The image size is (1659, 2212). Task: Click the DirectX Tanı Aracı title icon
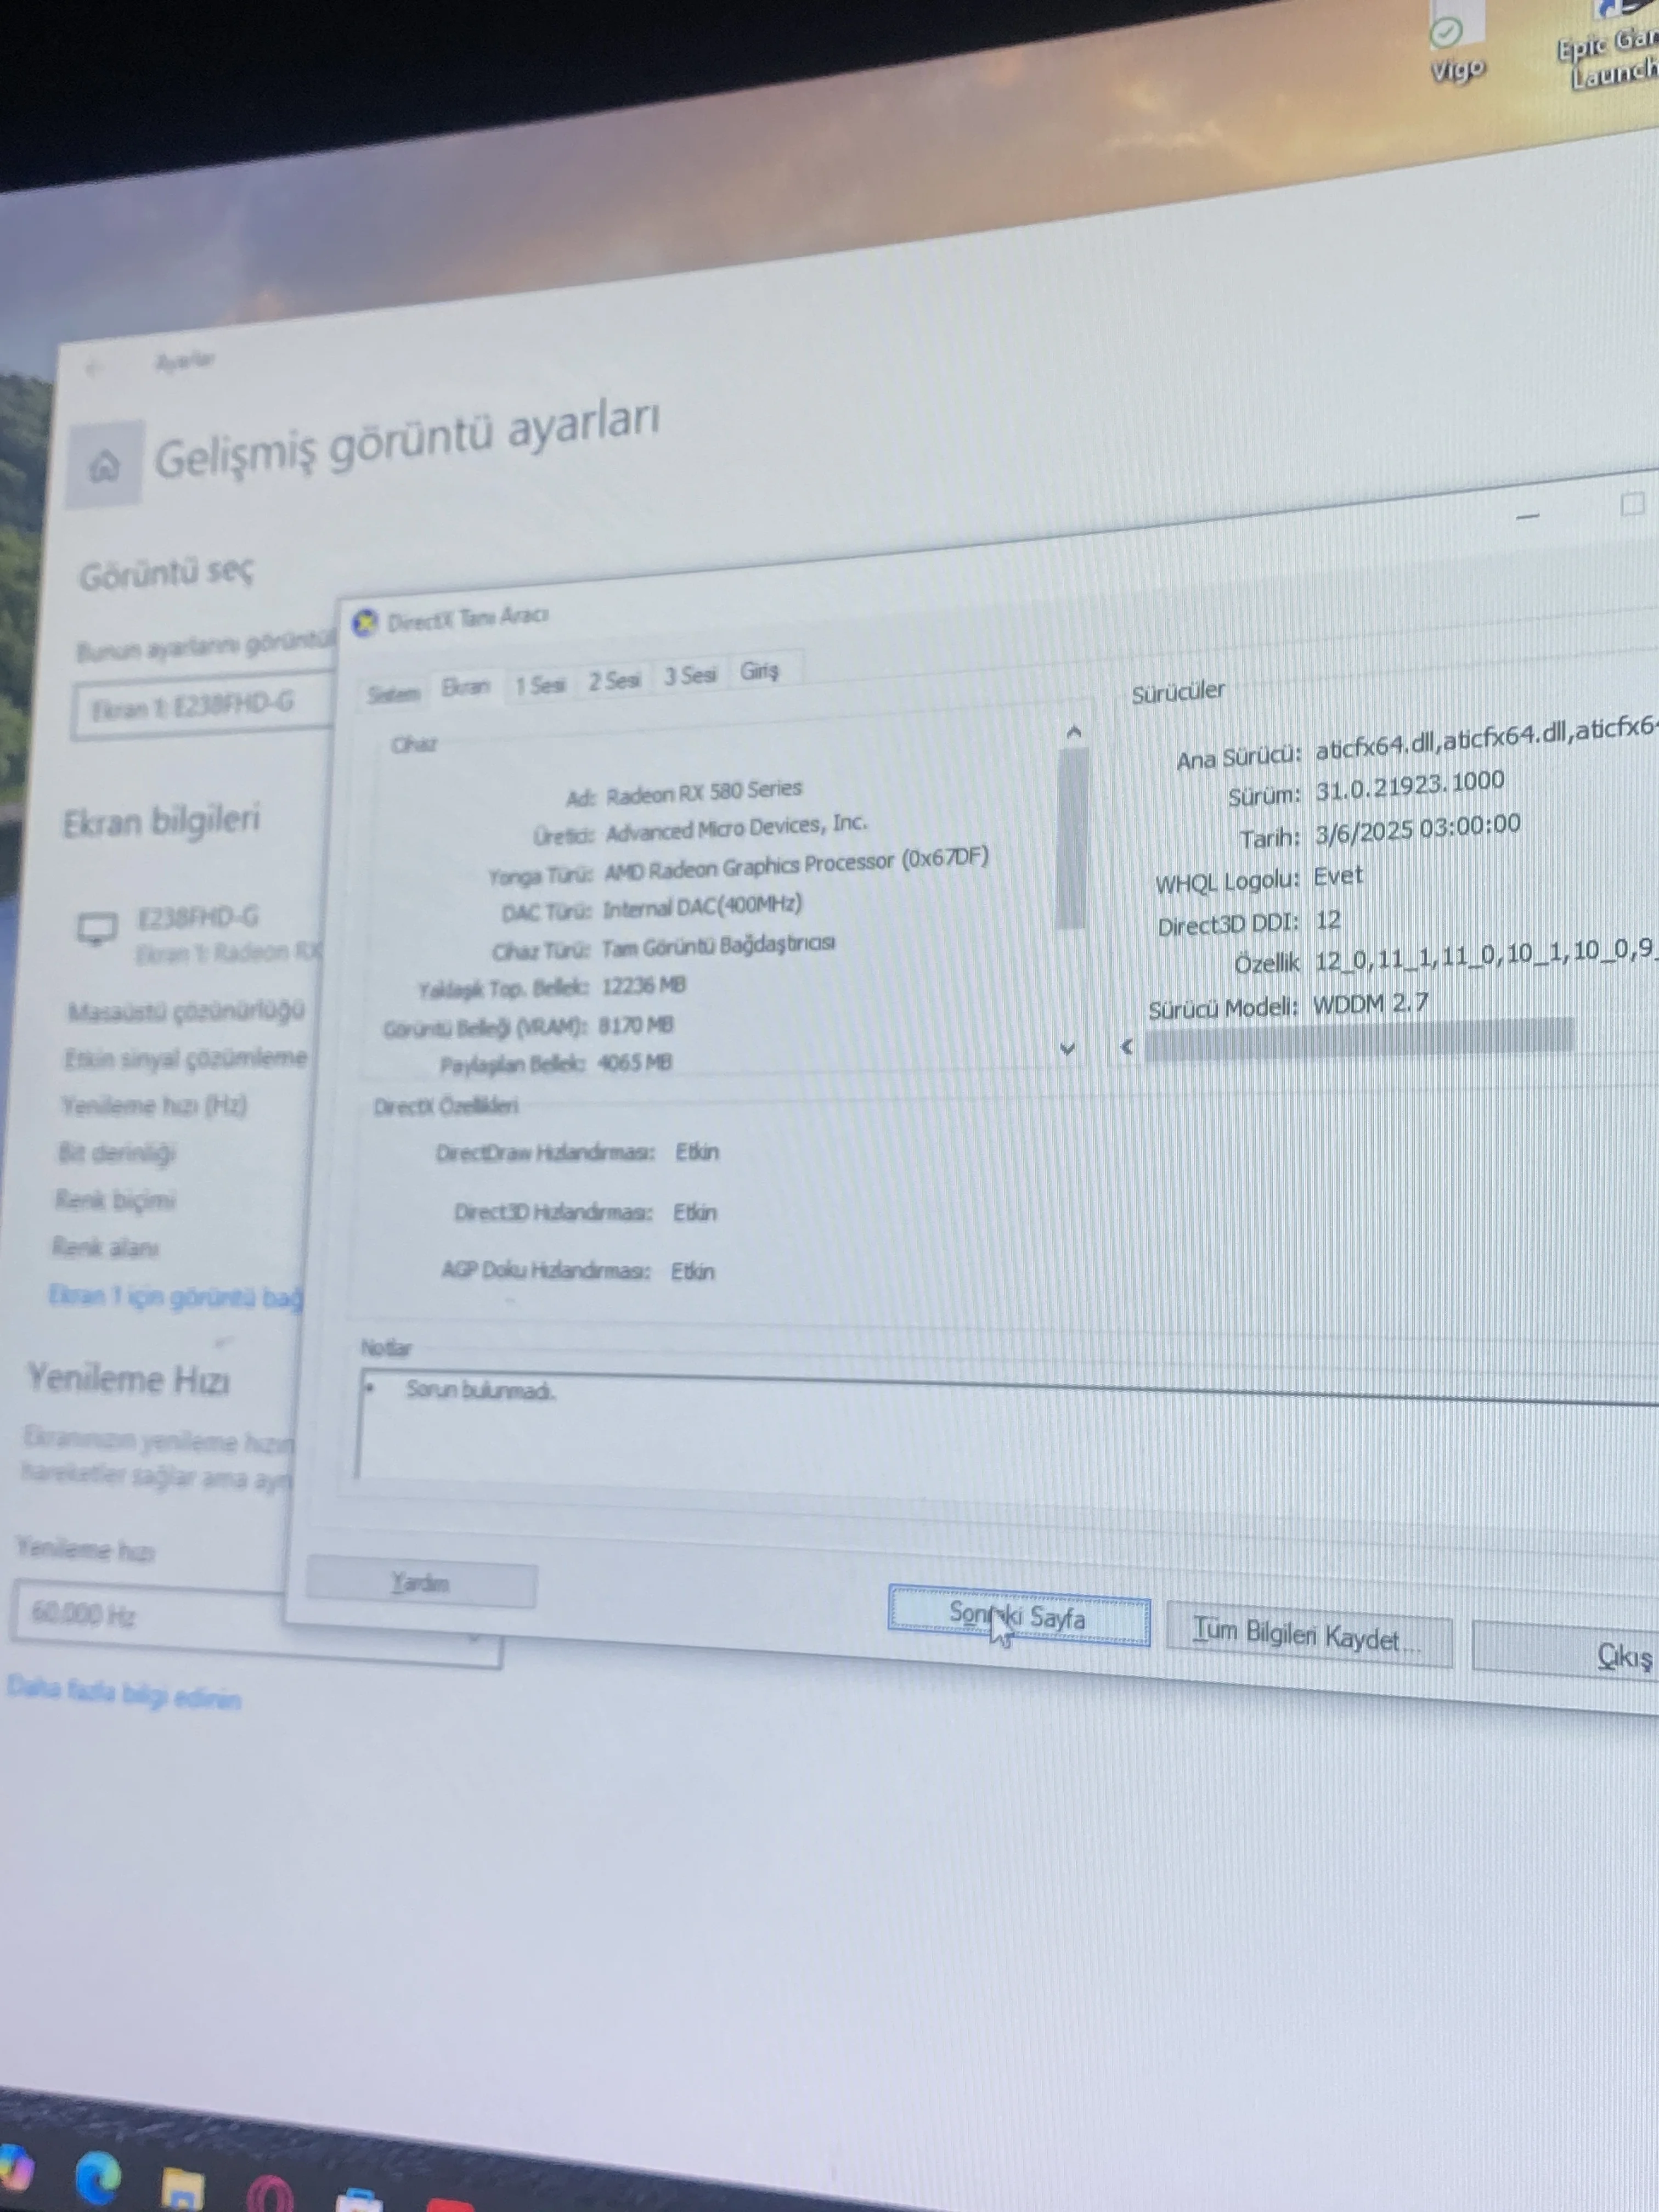pyautogui.click(x=365, y=623)
